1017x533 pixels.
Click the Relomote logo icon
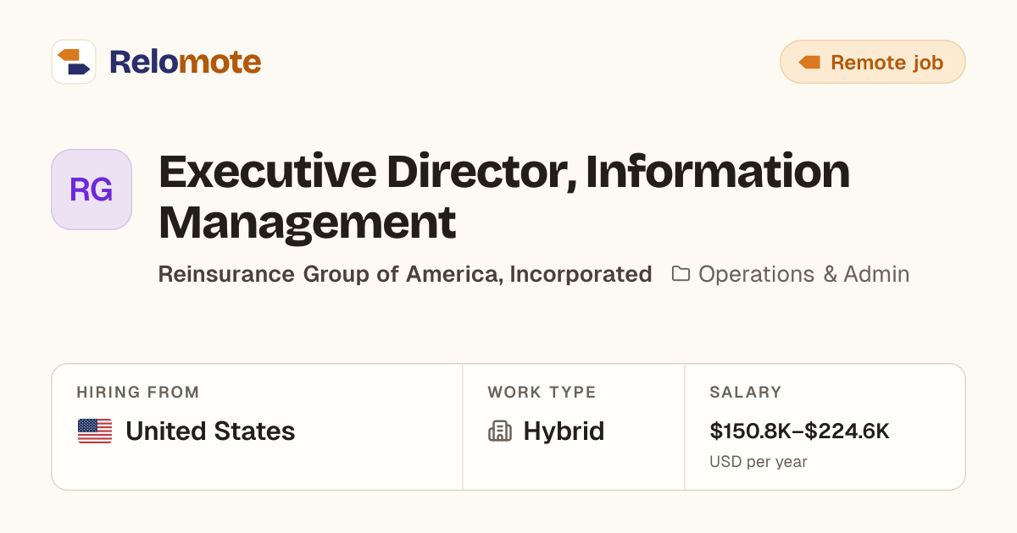74,62
